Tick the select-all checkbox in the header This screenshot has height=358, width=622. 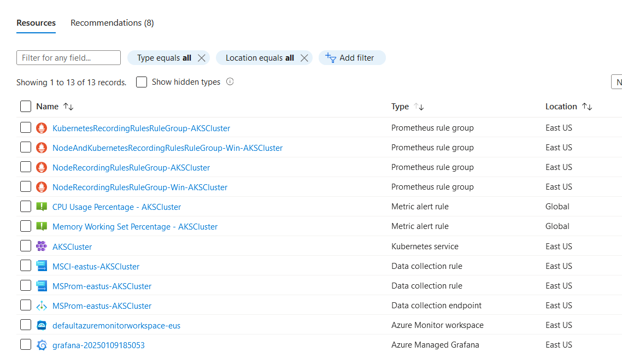25,107
